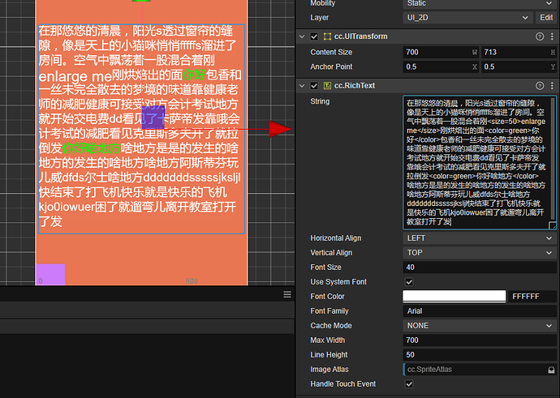Click the cc.UITransform section title

coord(360,36)
